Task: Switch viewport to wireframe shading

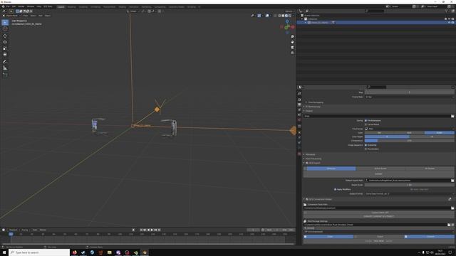Action: coord(279,16)
